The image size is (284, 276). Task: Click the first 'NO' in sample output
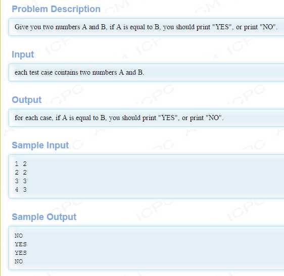point(19,236)
